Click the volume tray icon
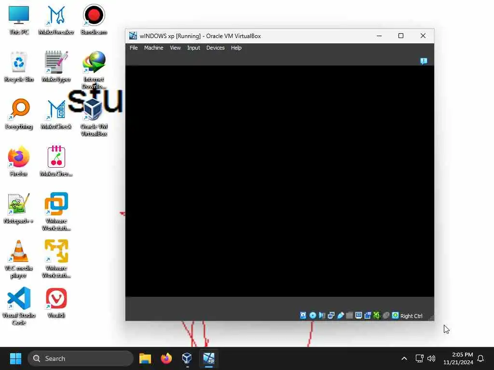 coord(431,358)
